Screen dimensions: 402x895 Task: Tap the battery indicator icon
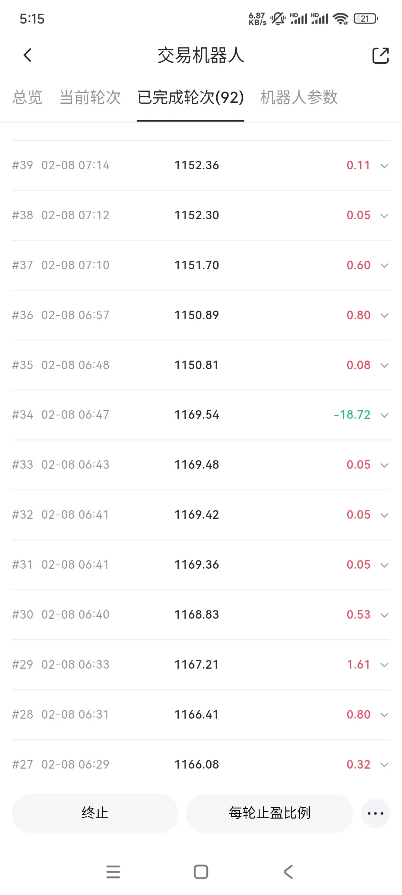tap(366, 18)
